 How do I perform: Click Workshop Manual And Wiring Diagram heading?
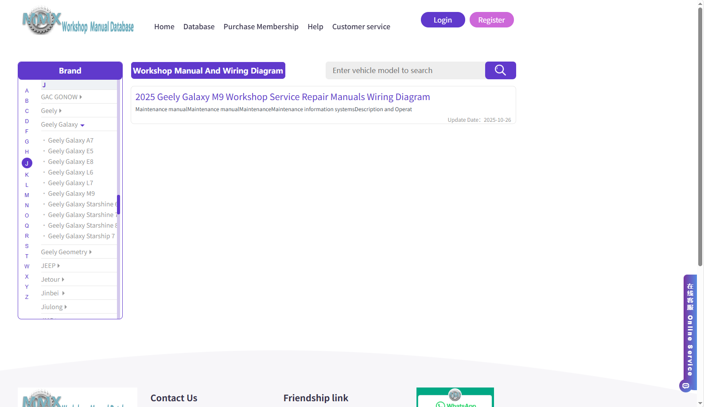(x=208, y=70)
